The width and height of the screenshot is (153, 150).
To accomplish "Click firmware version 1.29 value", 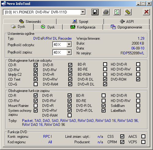I will [141, 38].
